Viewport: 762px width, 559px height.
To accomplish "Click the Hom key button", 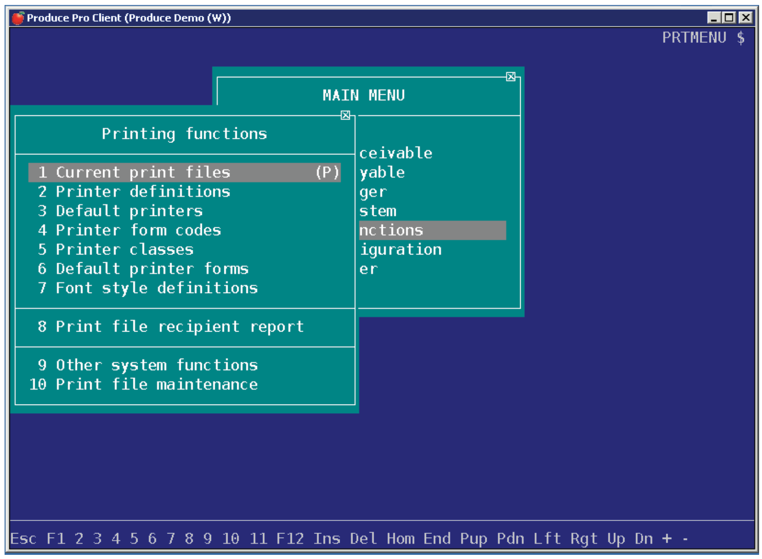I will point(401,539).
